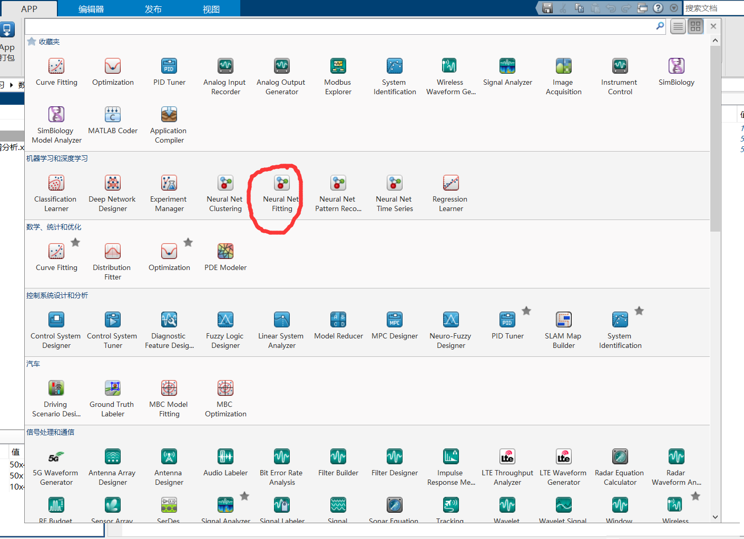Open Model Reducer app
744x539 pixels.
coord(338,326)
